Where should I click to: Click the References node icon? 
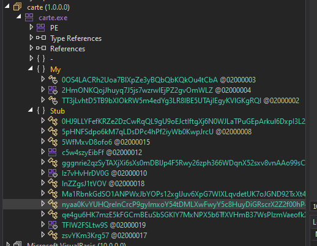[x=41, y=48]
